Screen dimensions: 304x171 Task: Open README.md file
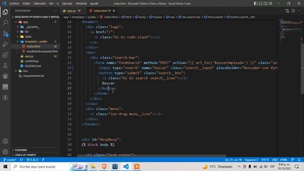tap(33, 66)
